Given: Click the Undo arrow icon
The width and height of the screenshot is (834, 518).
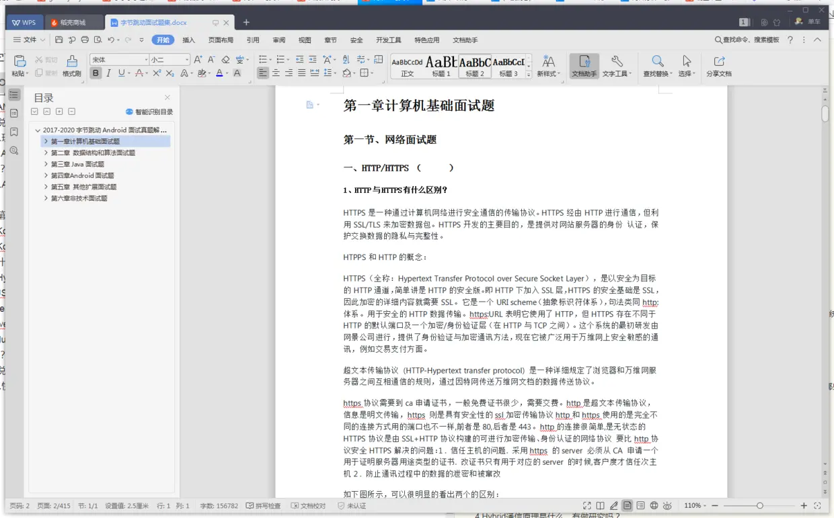Looking at the screenshot, I should [111, 40].
